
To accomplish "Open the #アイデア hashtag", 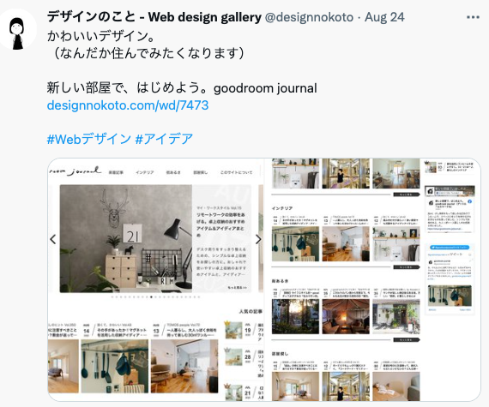I will (x=165, y=139).
